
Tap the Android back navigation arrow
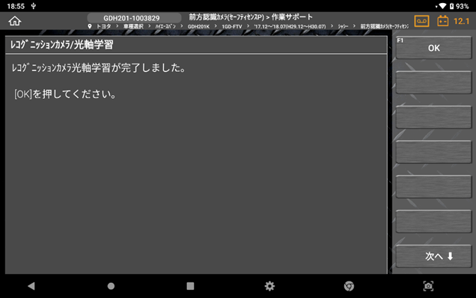31,286
